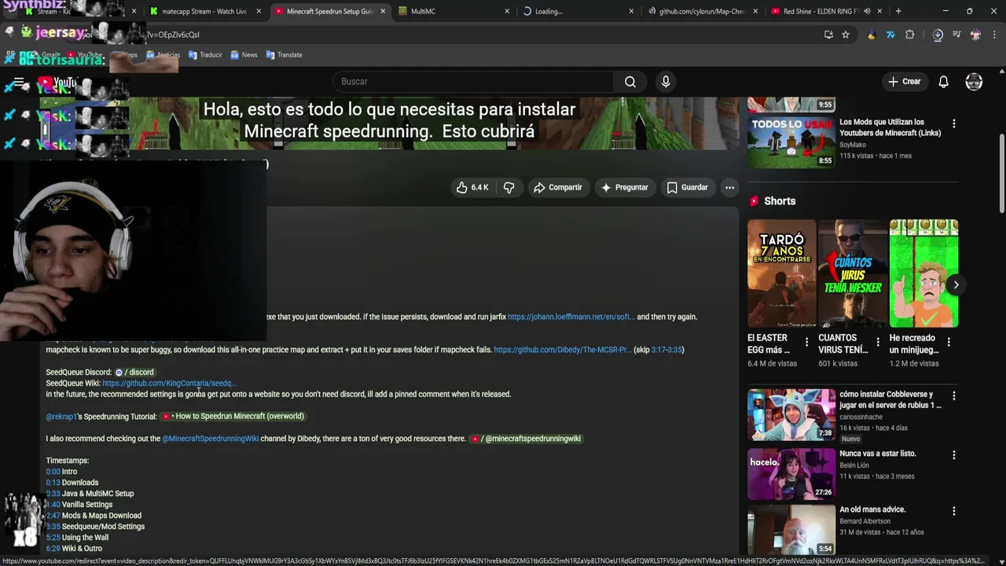The height and width of the screenshot is (566, 1006).
Task: Open the Translate bookmark
Action: (x=284, y=55)
